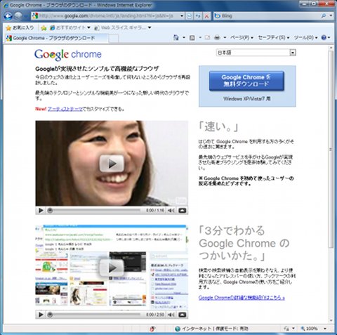
Task: Click the RSS feeds icon in command bar
Action: coord(192,37)
